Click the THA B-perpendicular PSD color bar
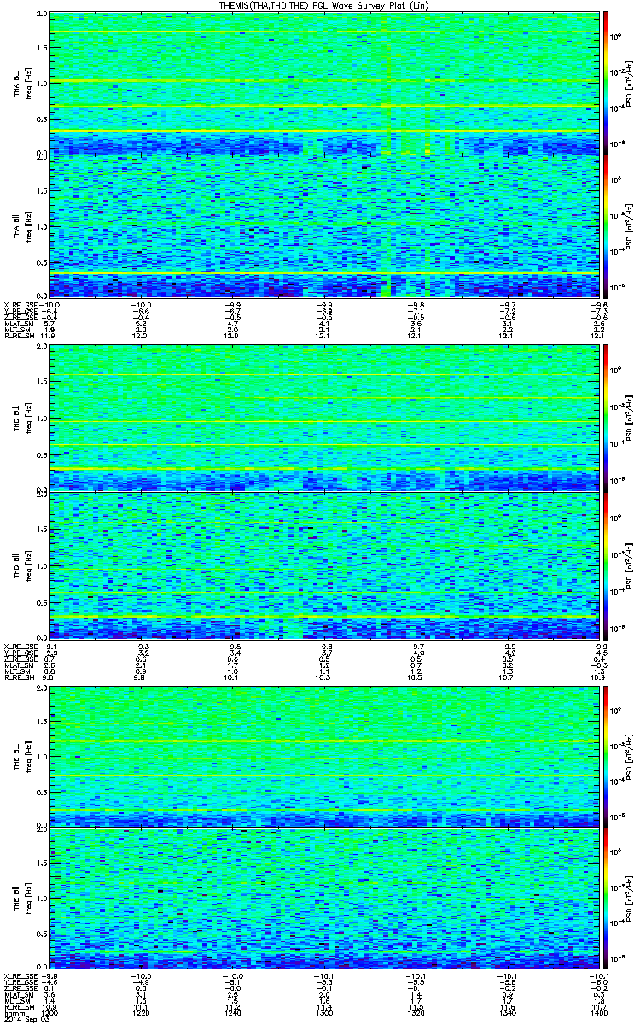The height and width of the screenshot is (1025, 640). point(606,83)
